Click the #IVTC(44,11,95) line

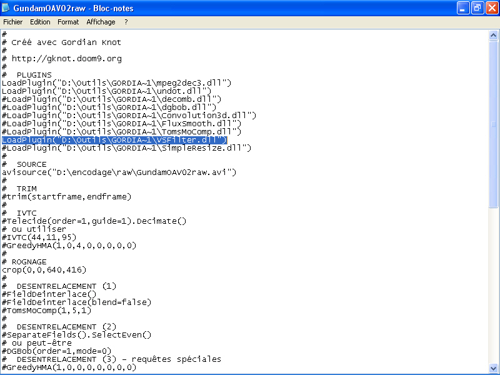click(x=39, y=237)
